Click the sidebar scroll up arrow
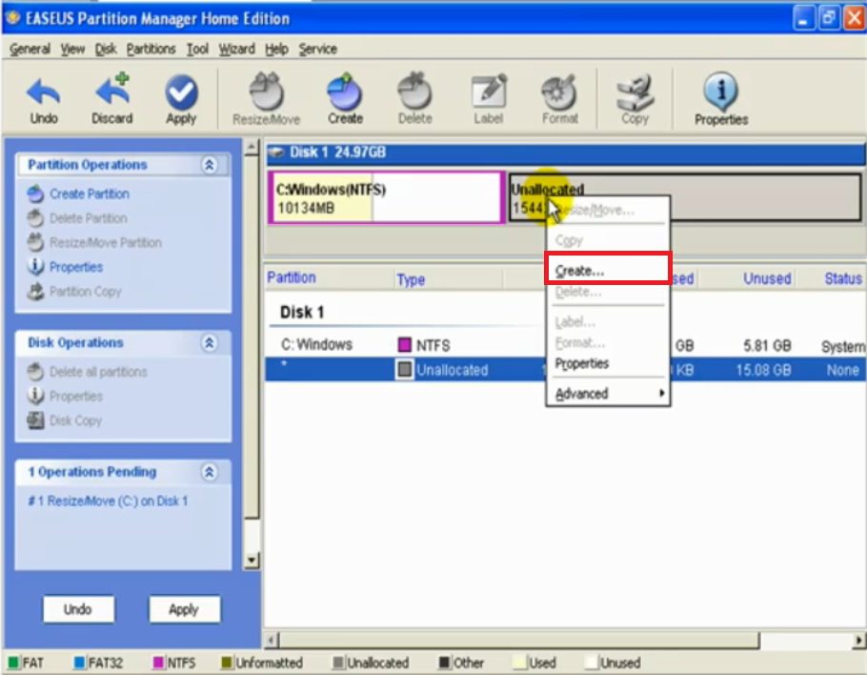Image resolution: width=867 pixels, height=675 pixels. coord(252,148)
